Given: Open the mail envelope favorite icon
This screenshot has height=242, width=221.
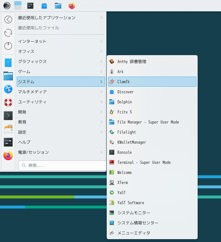Looking at the screenshot, I should point(8,129).
